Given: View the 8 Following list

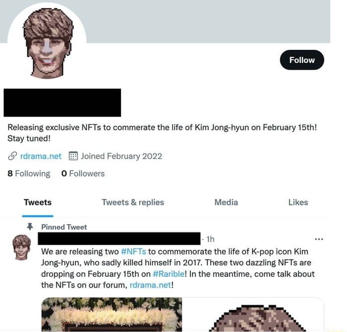Looking at the screenshot, I should [x=29, y=174].
